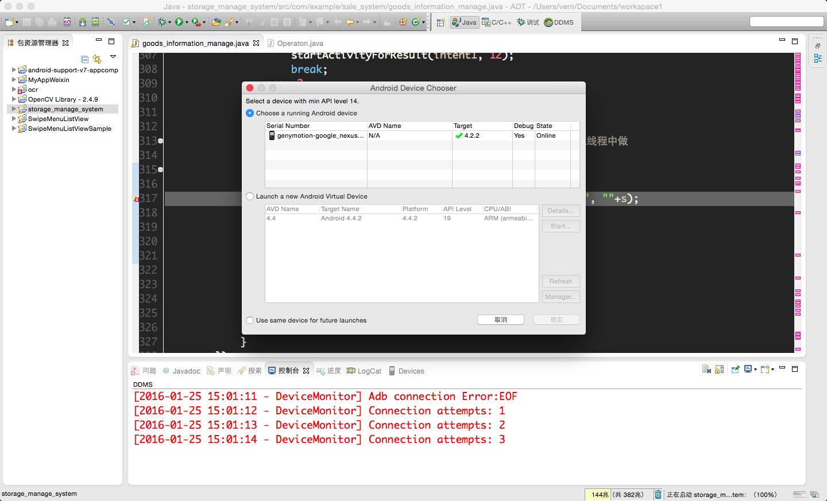Switch to the DDMS perspective
This screenshot has width=827, height=501.
tap(559, 22)
